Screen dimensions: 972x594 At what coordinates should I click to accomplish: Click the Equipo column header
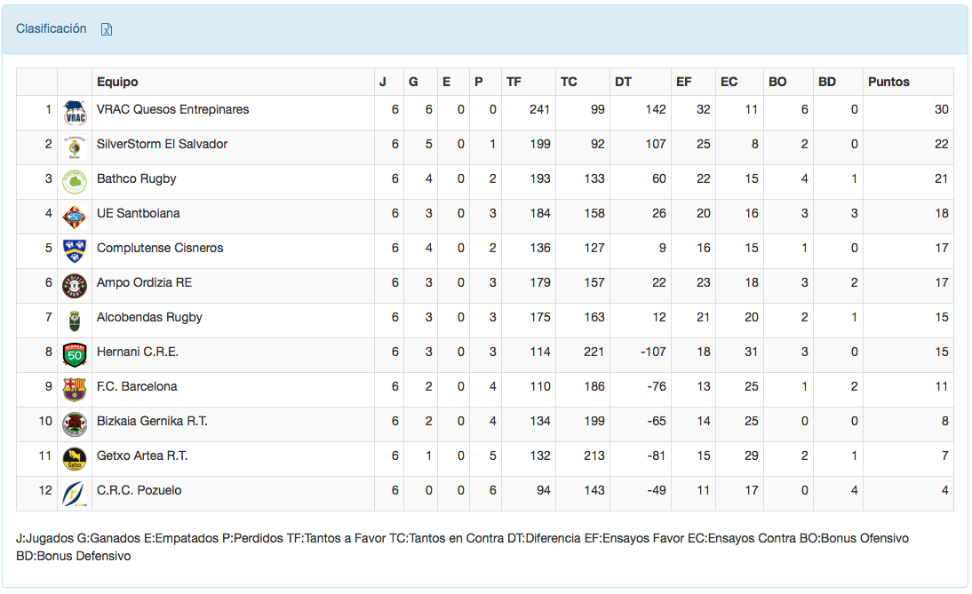(x=117, y=82)
